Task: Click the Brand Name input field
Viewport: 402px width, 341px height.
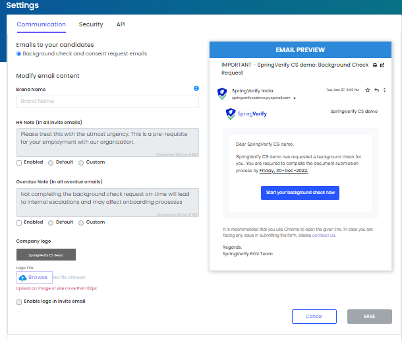Action: pyautogui.click(x=107, y=102)
